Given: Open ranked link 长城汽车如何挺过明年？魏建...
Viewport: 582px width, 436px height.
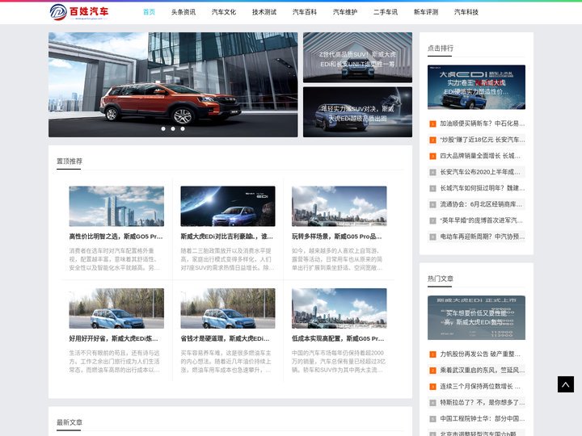Looking at the screenshot, I should click(x=482, y=188).
